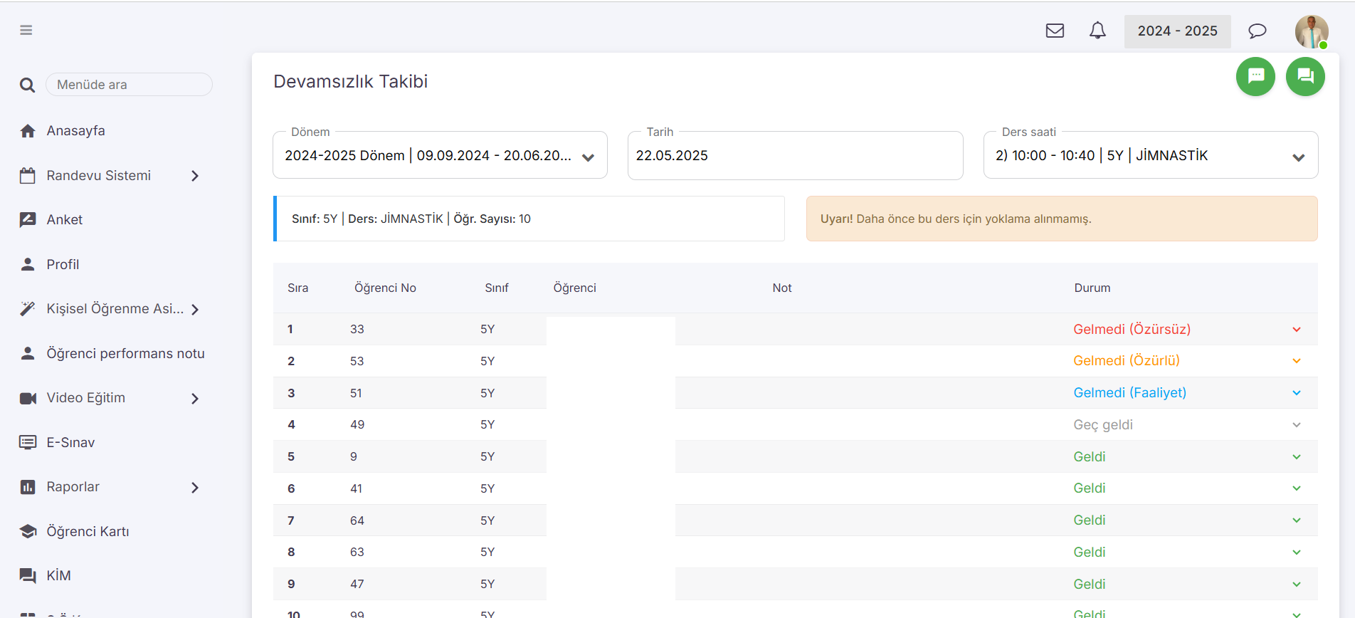The image size is (1355, 618).
Task: Click the notification bell icon
Action: tap(1097, 31)
